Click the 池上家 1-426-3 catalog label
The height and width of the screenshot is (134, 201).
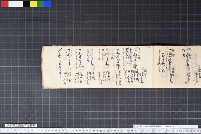141,126
